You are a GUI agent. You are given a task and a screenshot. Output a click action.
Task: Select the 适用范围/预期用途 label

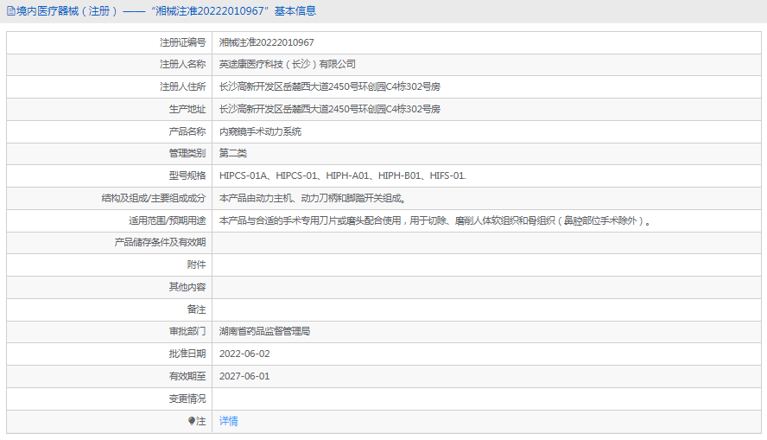click(168, 220)
